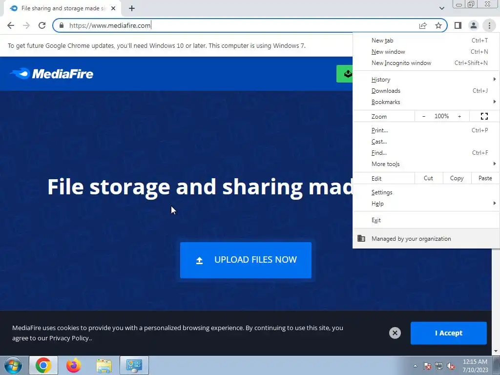Click the Action Center flag tray icon

click(427, 365)
